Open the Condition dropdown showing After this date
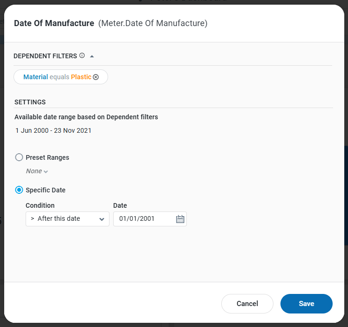 [67, 219]
